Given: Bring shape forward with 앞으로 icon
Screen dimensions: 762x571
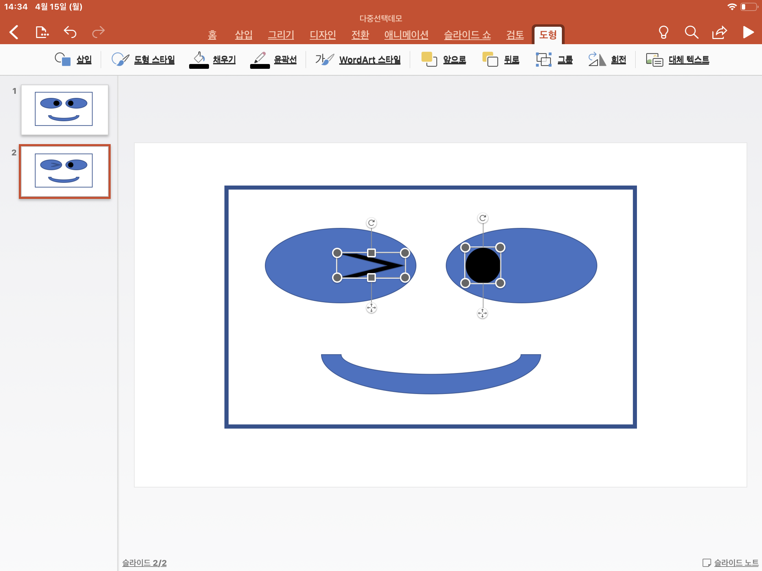Looking at the screenshot, I should tap(429, 59).
